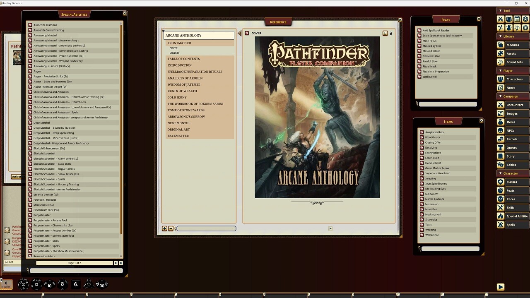The height and width of the screenshot is (298, 530).
Task: Click the zoom level slider in the reference window
Action: point(206,228)
